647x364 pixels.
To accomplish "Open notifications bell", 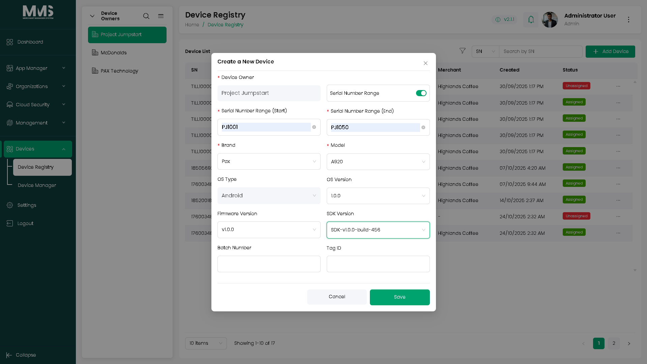I will pyautogui.click(x=531, y=20).
